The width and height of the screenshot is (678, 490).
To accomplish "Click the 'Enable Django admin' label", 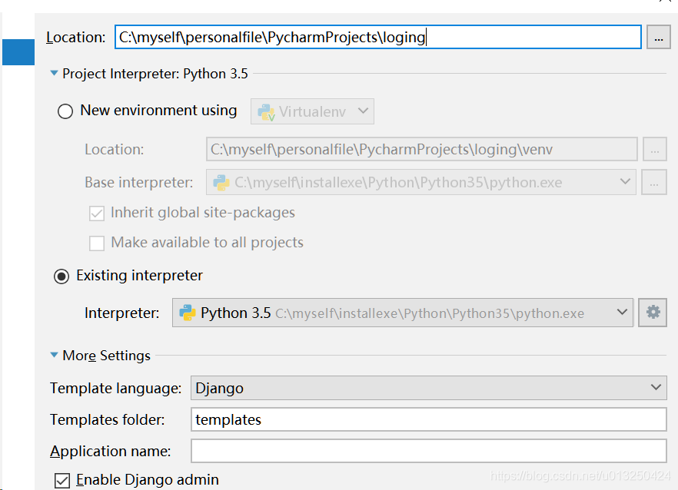I will [x=148, y=480].
